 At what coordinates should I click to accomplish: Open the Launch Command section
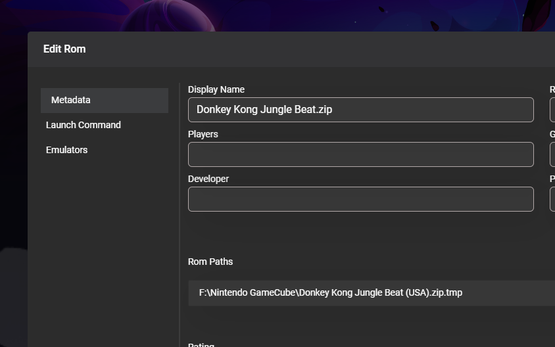84,125
